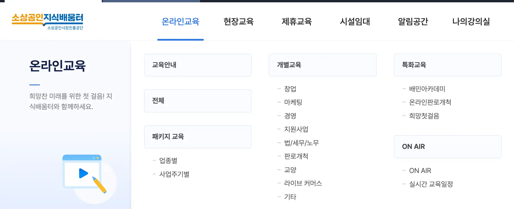Viewport: 514px width, 209px height.
Task: Open the 시설임대 menu item
Action: coord(355,21)
